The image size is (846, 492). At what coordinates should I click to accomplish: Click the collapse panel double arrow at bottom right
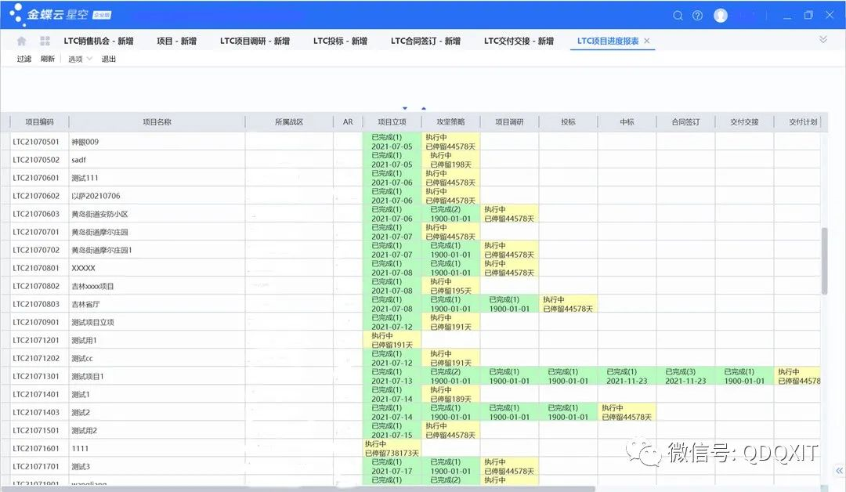pyautogui.click(x=839, y=471)
